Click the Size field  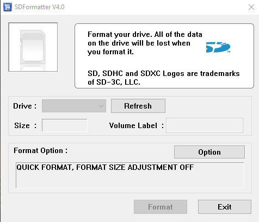[x=65, y=125]
